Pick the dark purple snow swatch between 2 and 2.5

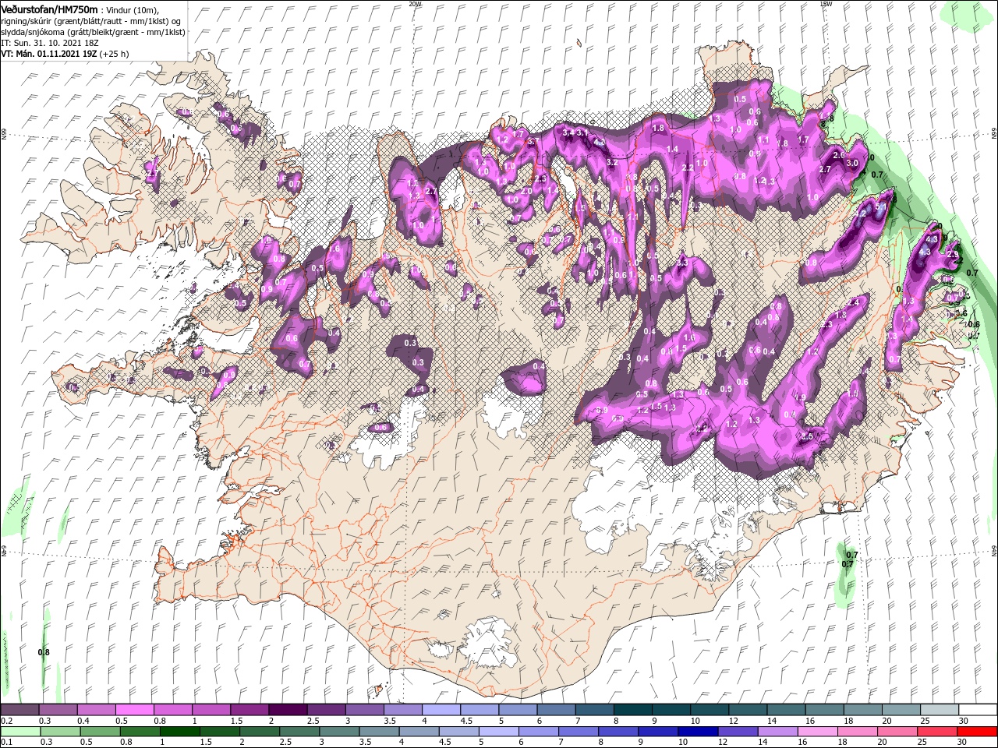pos(288,710)
